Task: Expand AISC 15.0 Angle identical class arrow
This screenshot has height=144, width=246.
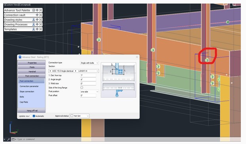Action: click(50, 71)
